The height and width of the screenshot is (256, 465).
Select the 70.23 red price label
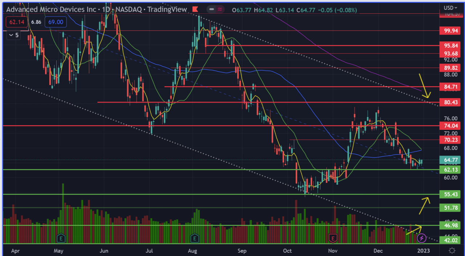[450, 140]
